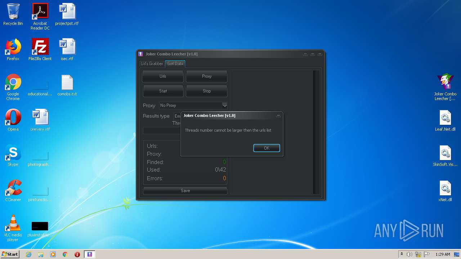This screenshot has height=259, width=461.
Task: Open Chrome from the taskbar
Action: tap(65, 254)
